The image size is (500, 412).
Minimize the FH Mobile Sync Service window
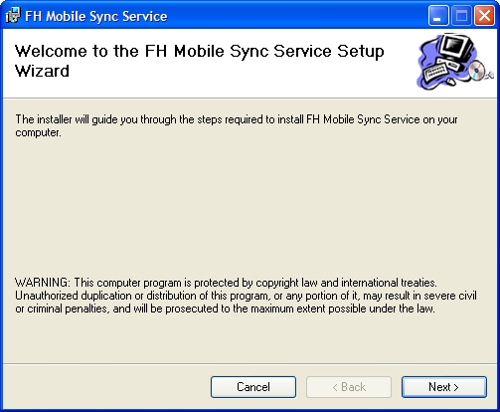pos(438,16)
